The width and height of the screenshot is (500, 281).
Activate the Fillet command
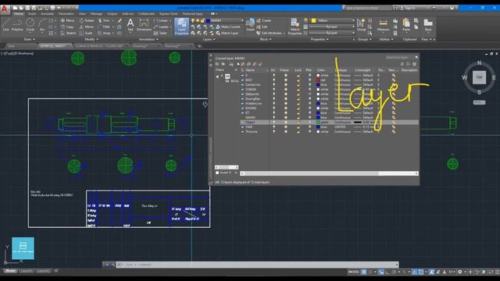pos(104,27)
